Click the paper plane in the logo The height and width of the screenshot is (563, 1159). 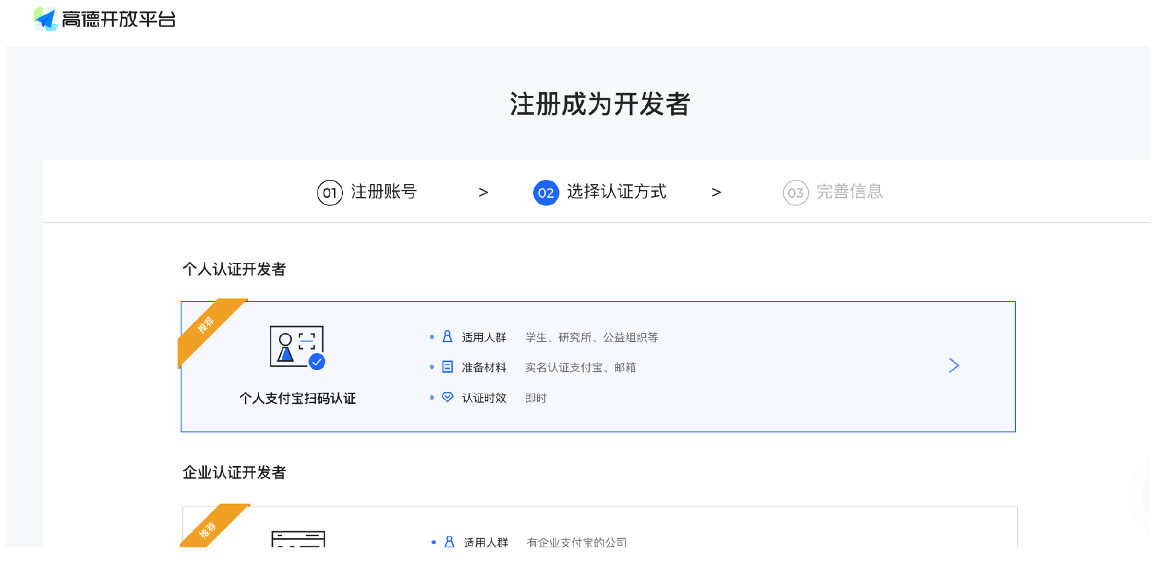point(45,19)
